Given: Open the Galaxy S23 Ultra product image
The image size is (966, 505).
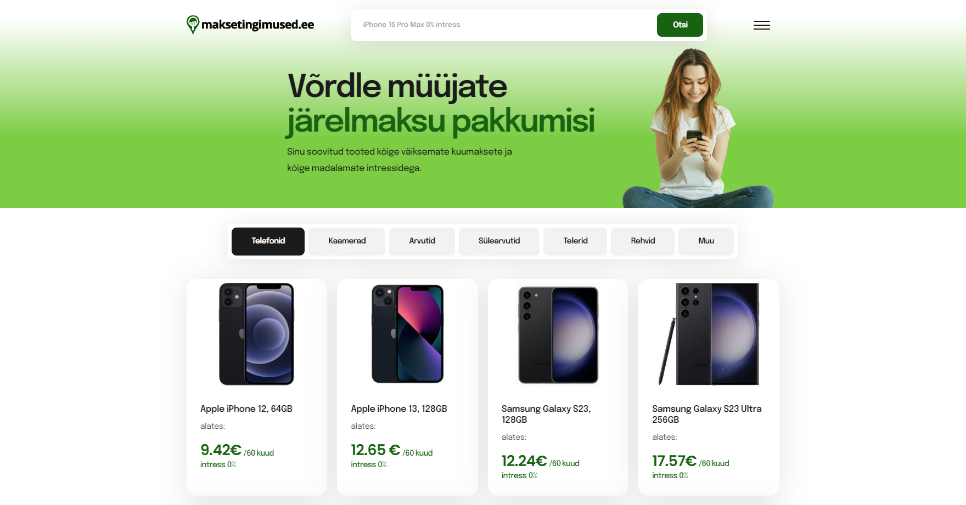Looking at the screenshot, I should click(x=709, y=334).
